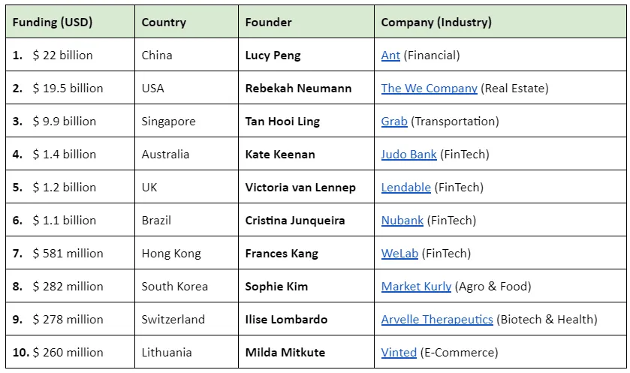Select the $ 22 billion funding cell

[x=71, y=55]
